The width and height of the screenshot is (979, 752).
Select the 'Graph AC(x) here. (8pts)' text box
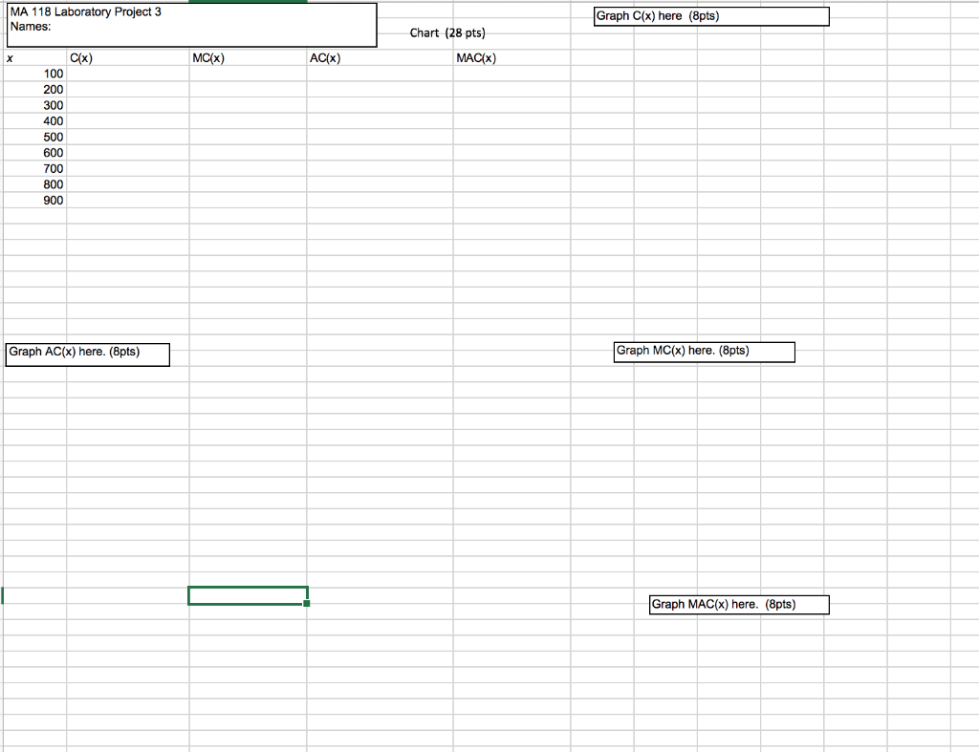(87, 355)
